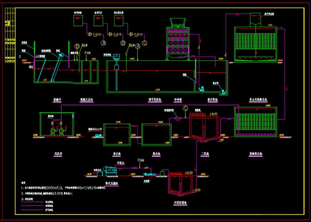This screenshot has width=311, height=222.
Task: Click circle marker C below the third dosing valve
Action: (145, 43)
